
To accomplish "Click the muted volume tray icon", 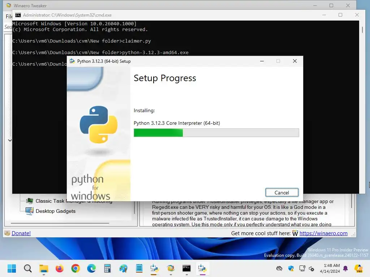I will pos(311,268).
